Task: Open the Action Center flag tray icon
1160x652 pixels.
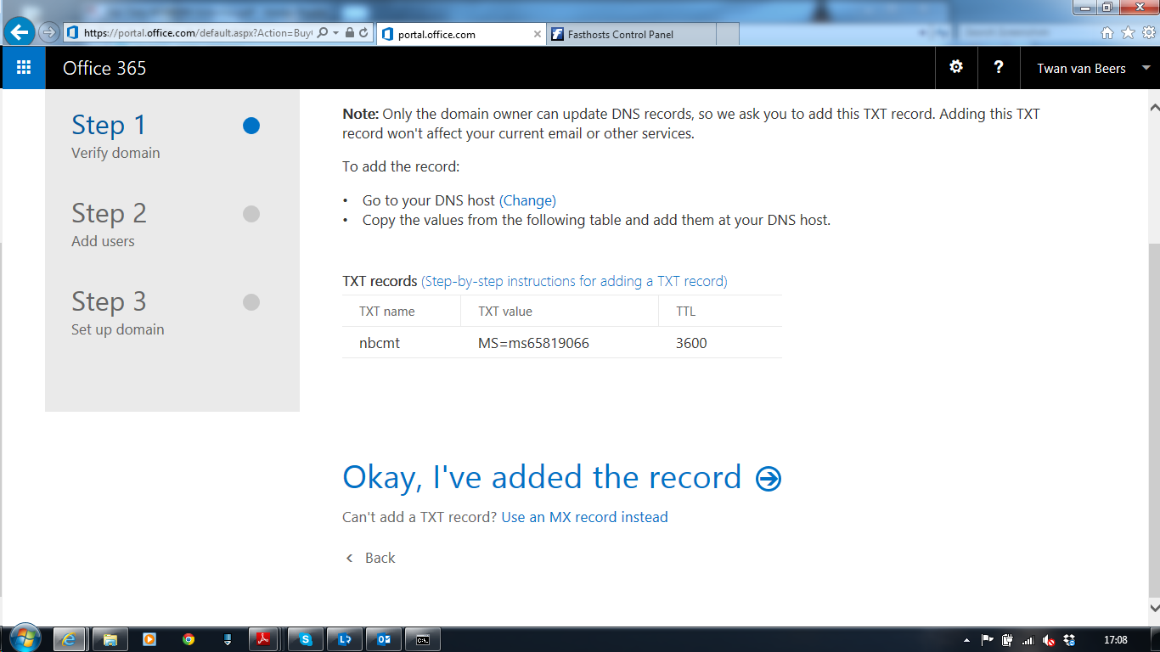Action: point(988,640)
